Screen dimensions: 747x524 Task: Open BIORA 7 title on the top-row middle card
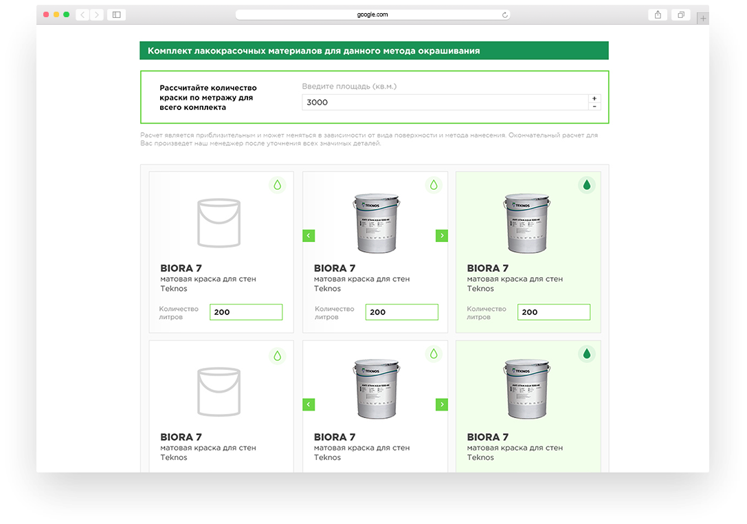335,268
